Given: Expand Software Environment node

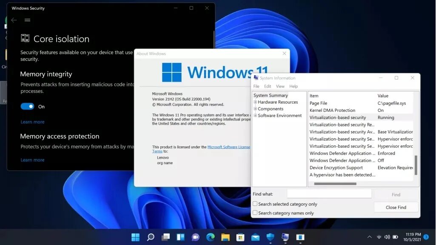Looking at the screenshot, I should pos(255,115).
